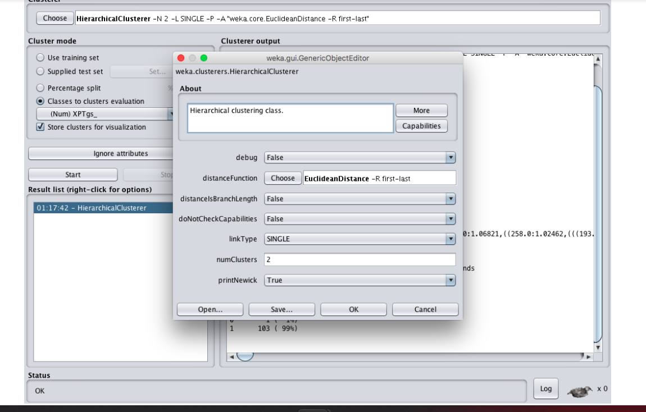Image resolution: width=646 pixels, height=412 pixels.
Task: Click the Hierarchical clustering class description box
Action: tap(290, 118)
